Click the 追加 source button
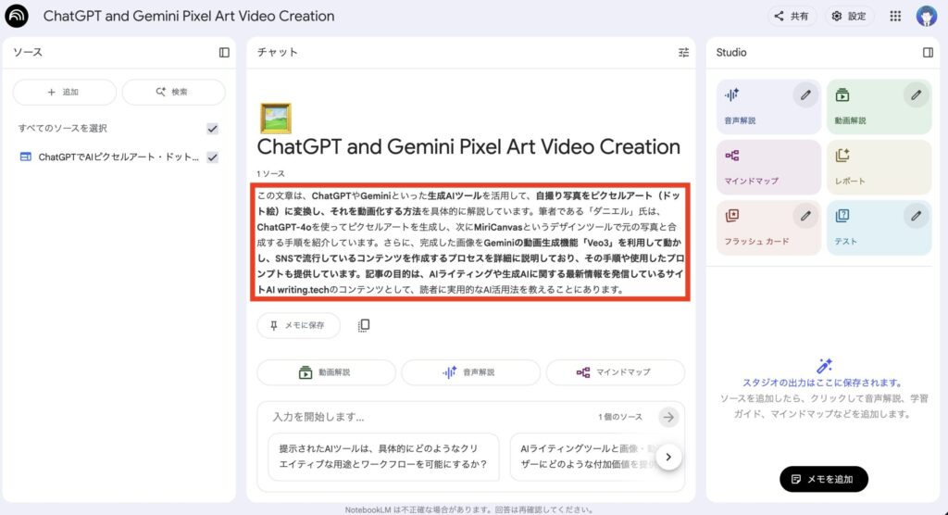948x515 pixels. pos(64,92)
